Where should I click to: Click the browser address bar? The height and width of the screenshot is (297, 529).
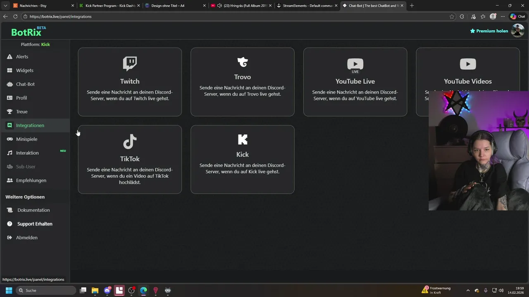pos(236,16)
